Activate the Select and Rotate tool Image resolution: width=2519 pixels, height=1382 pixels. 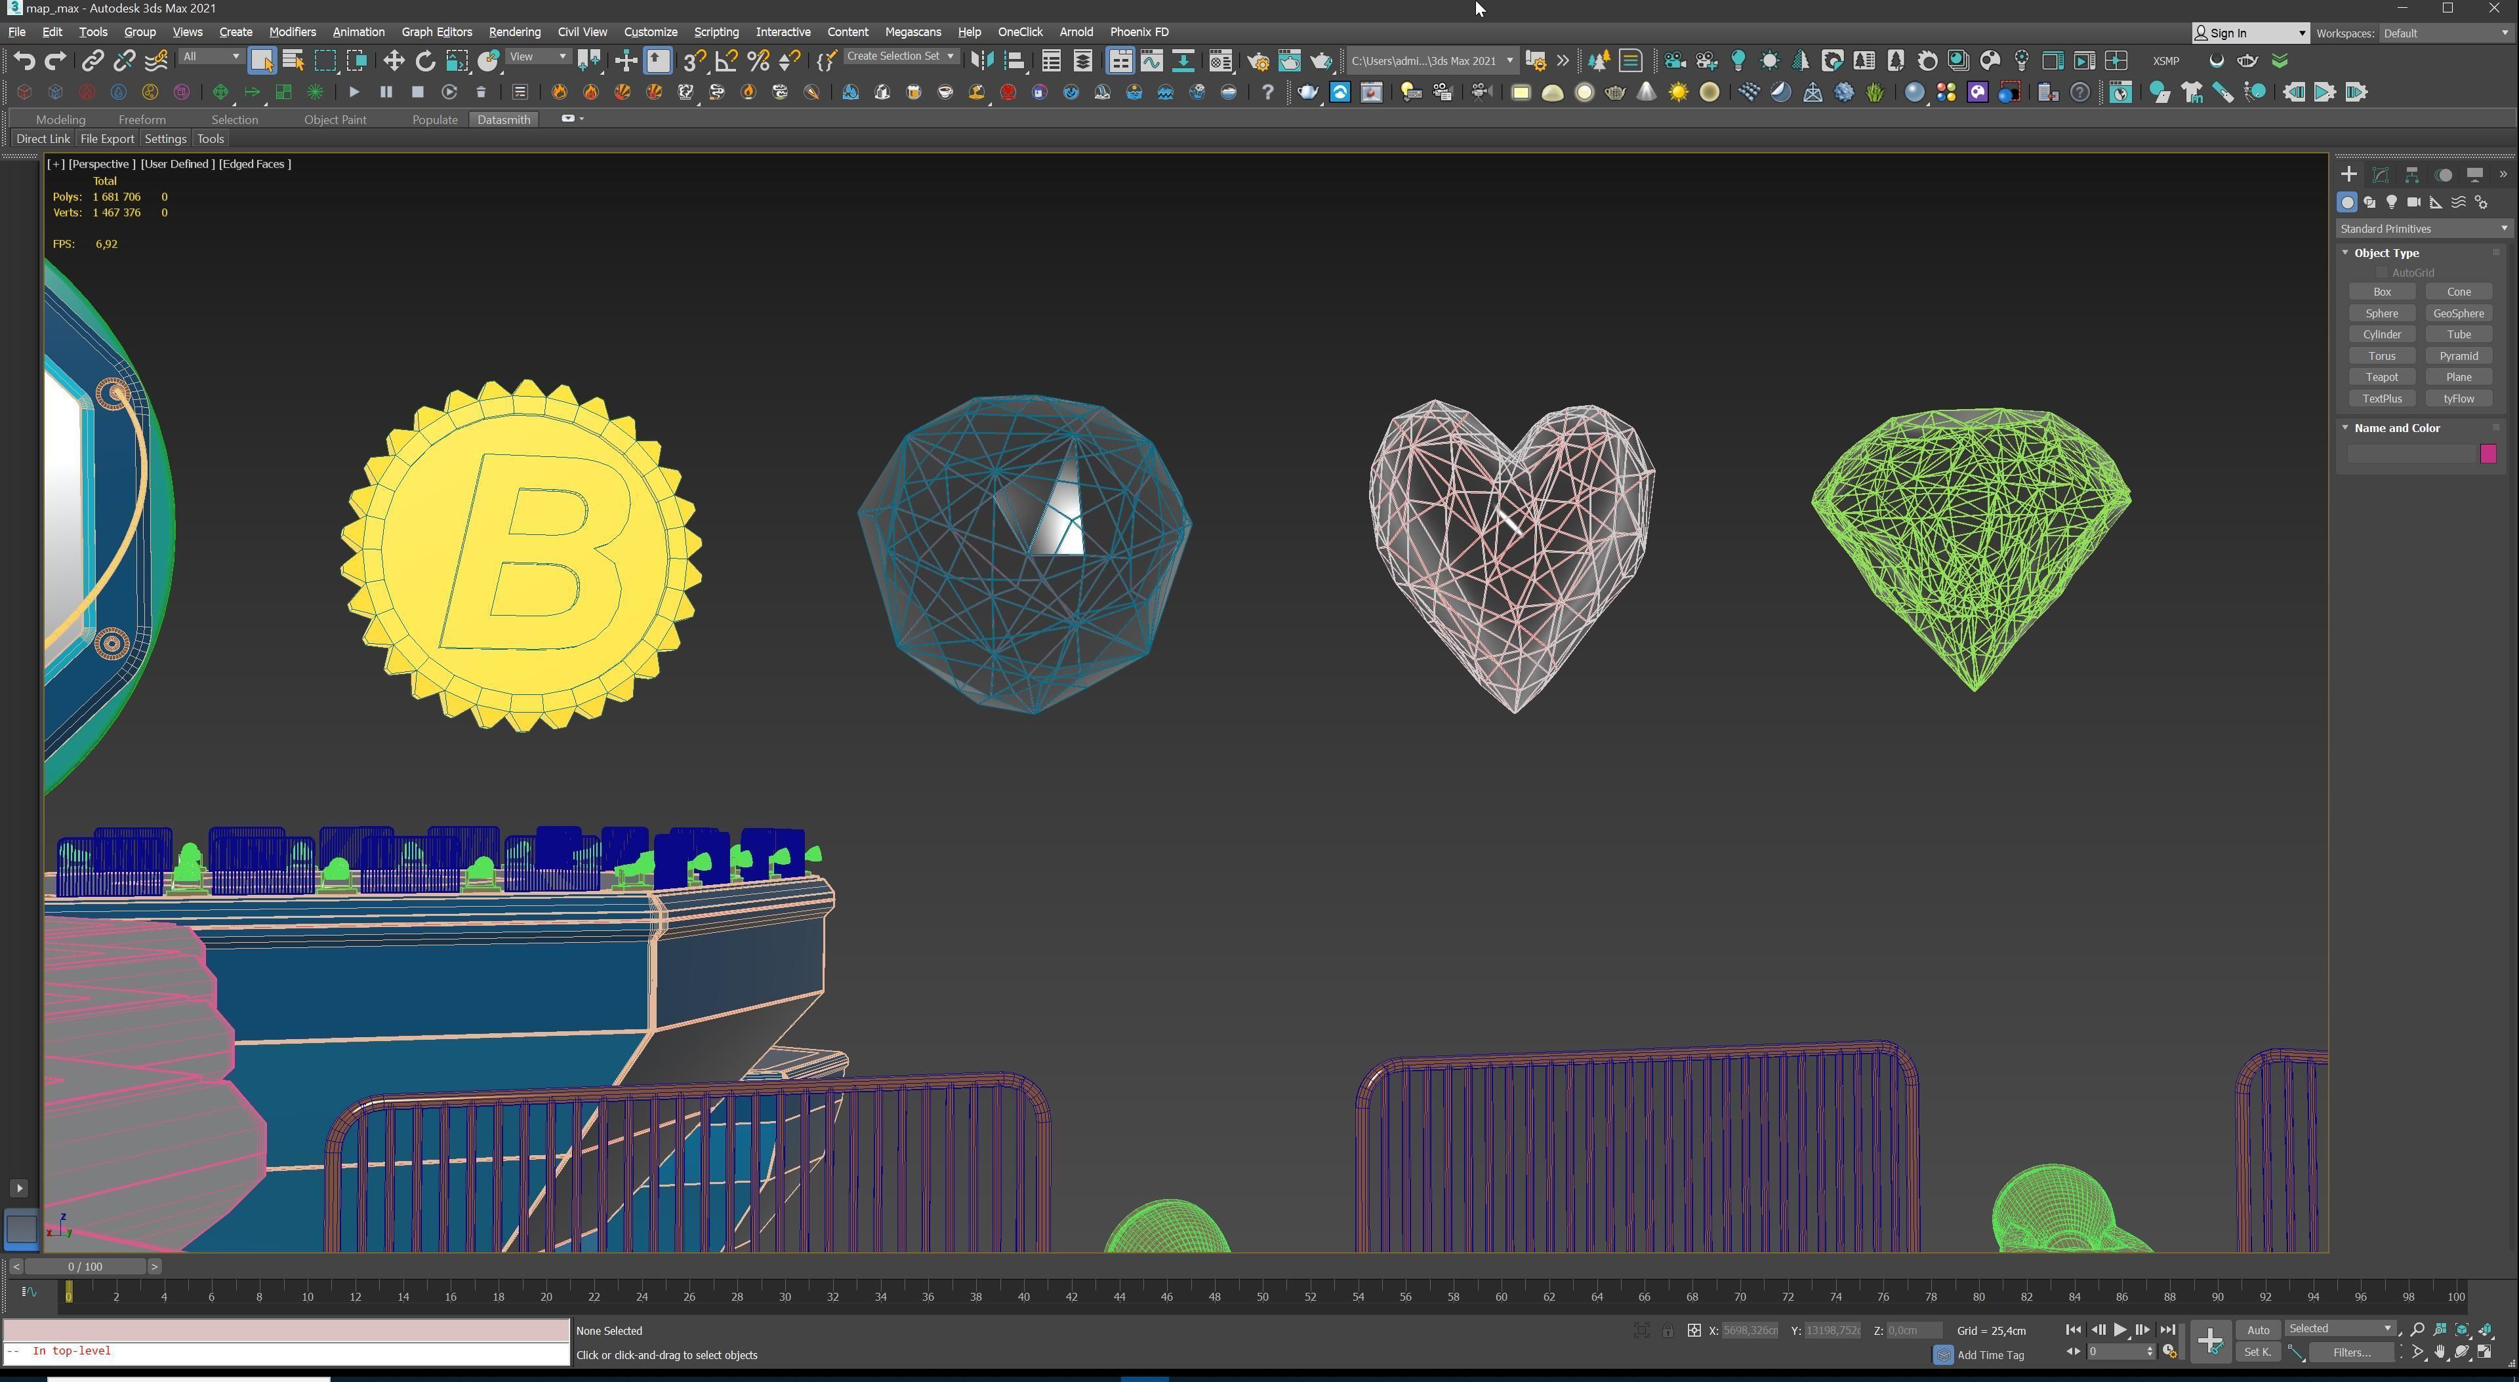click(x=425, y=60)
